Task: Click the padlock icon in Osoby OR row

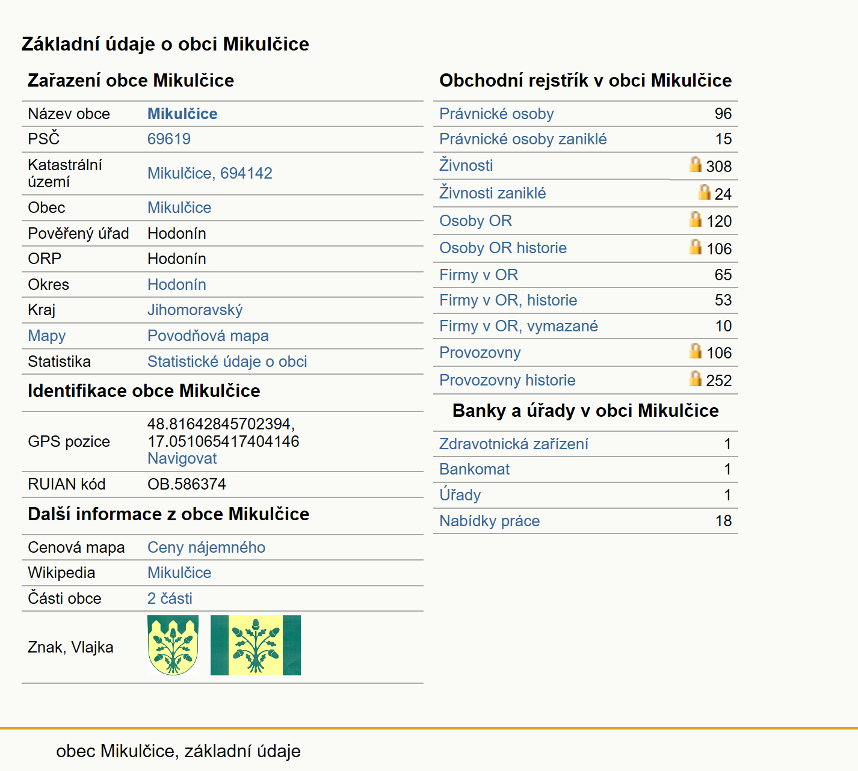Action: [696, 219]
